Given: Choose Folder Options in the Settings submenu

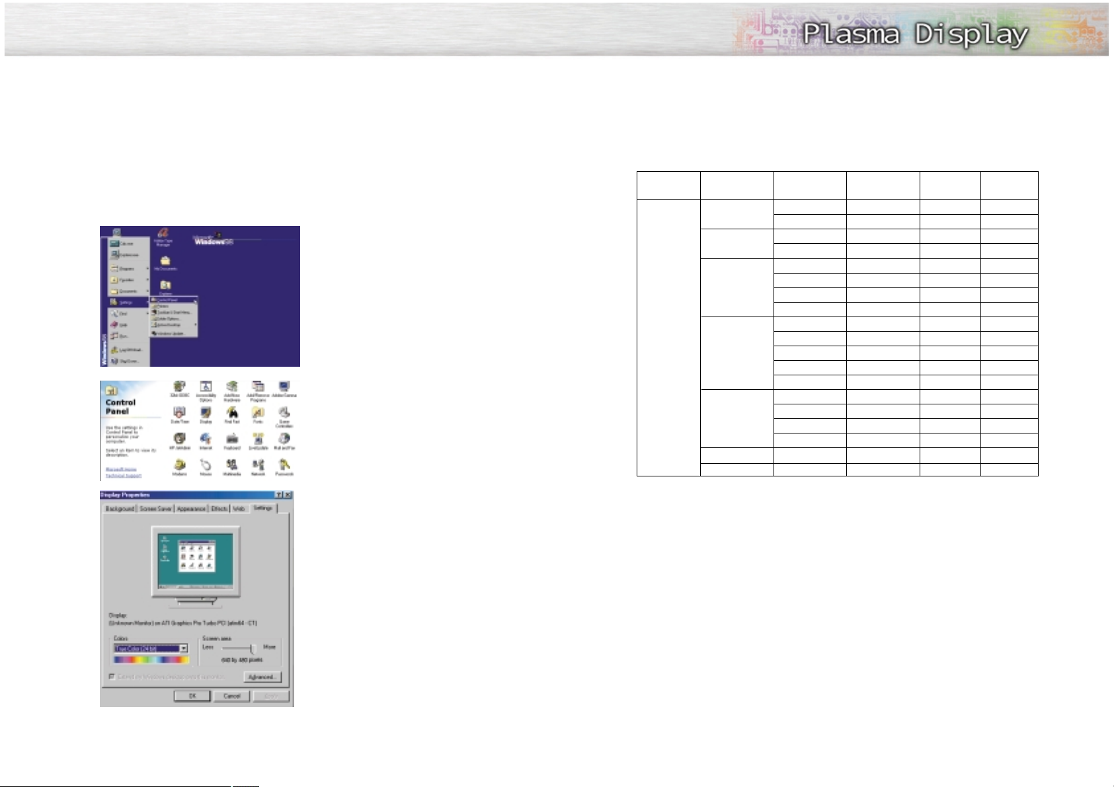Looking at the screenshot, I should (x=174, y=319).
